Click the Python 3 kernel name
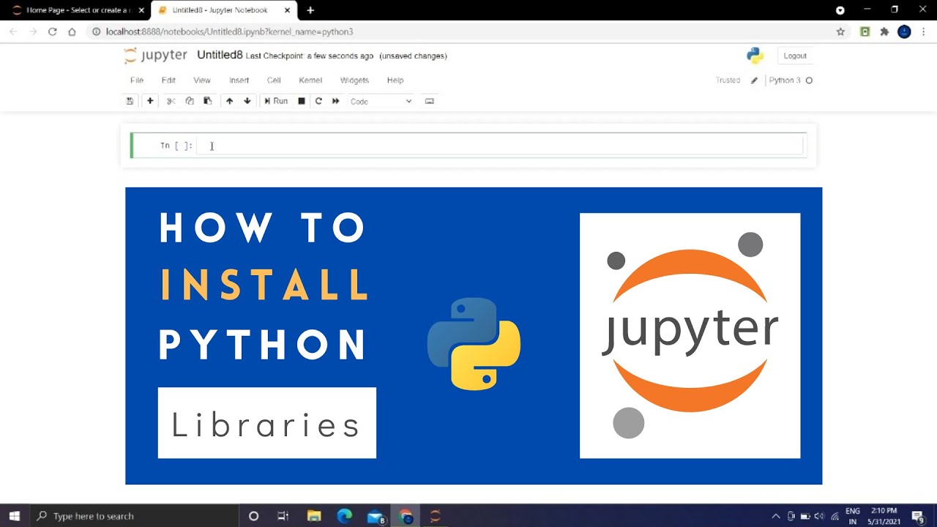This screenshot has width=937, height=527. [x=785, y=81]
